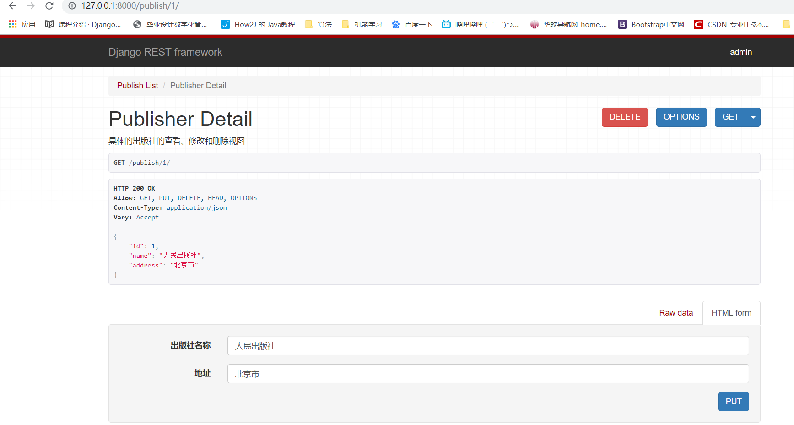
Task: Open the How2J Java教程 bookmark icon
Action: (226, 24)
